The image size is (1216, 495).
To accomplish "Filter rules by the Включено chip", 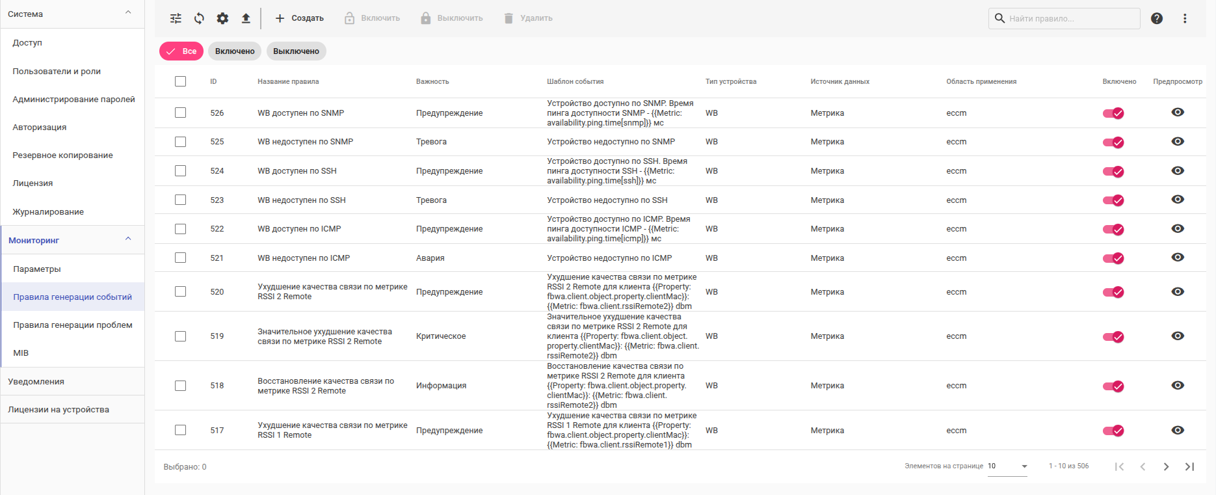I will tap(235, 51).
